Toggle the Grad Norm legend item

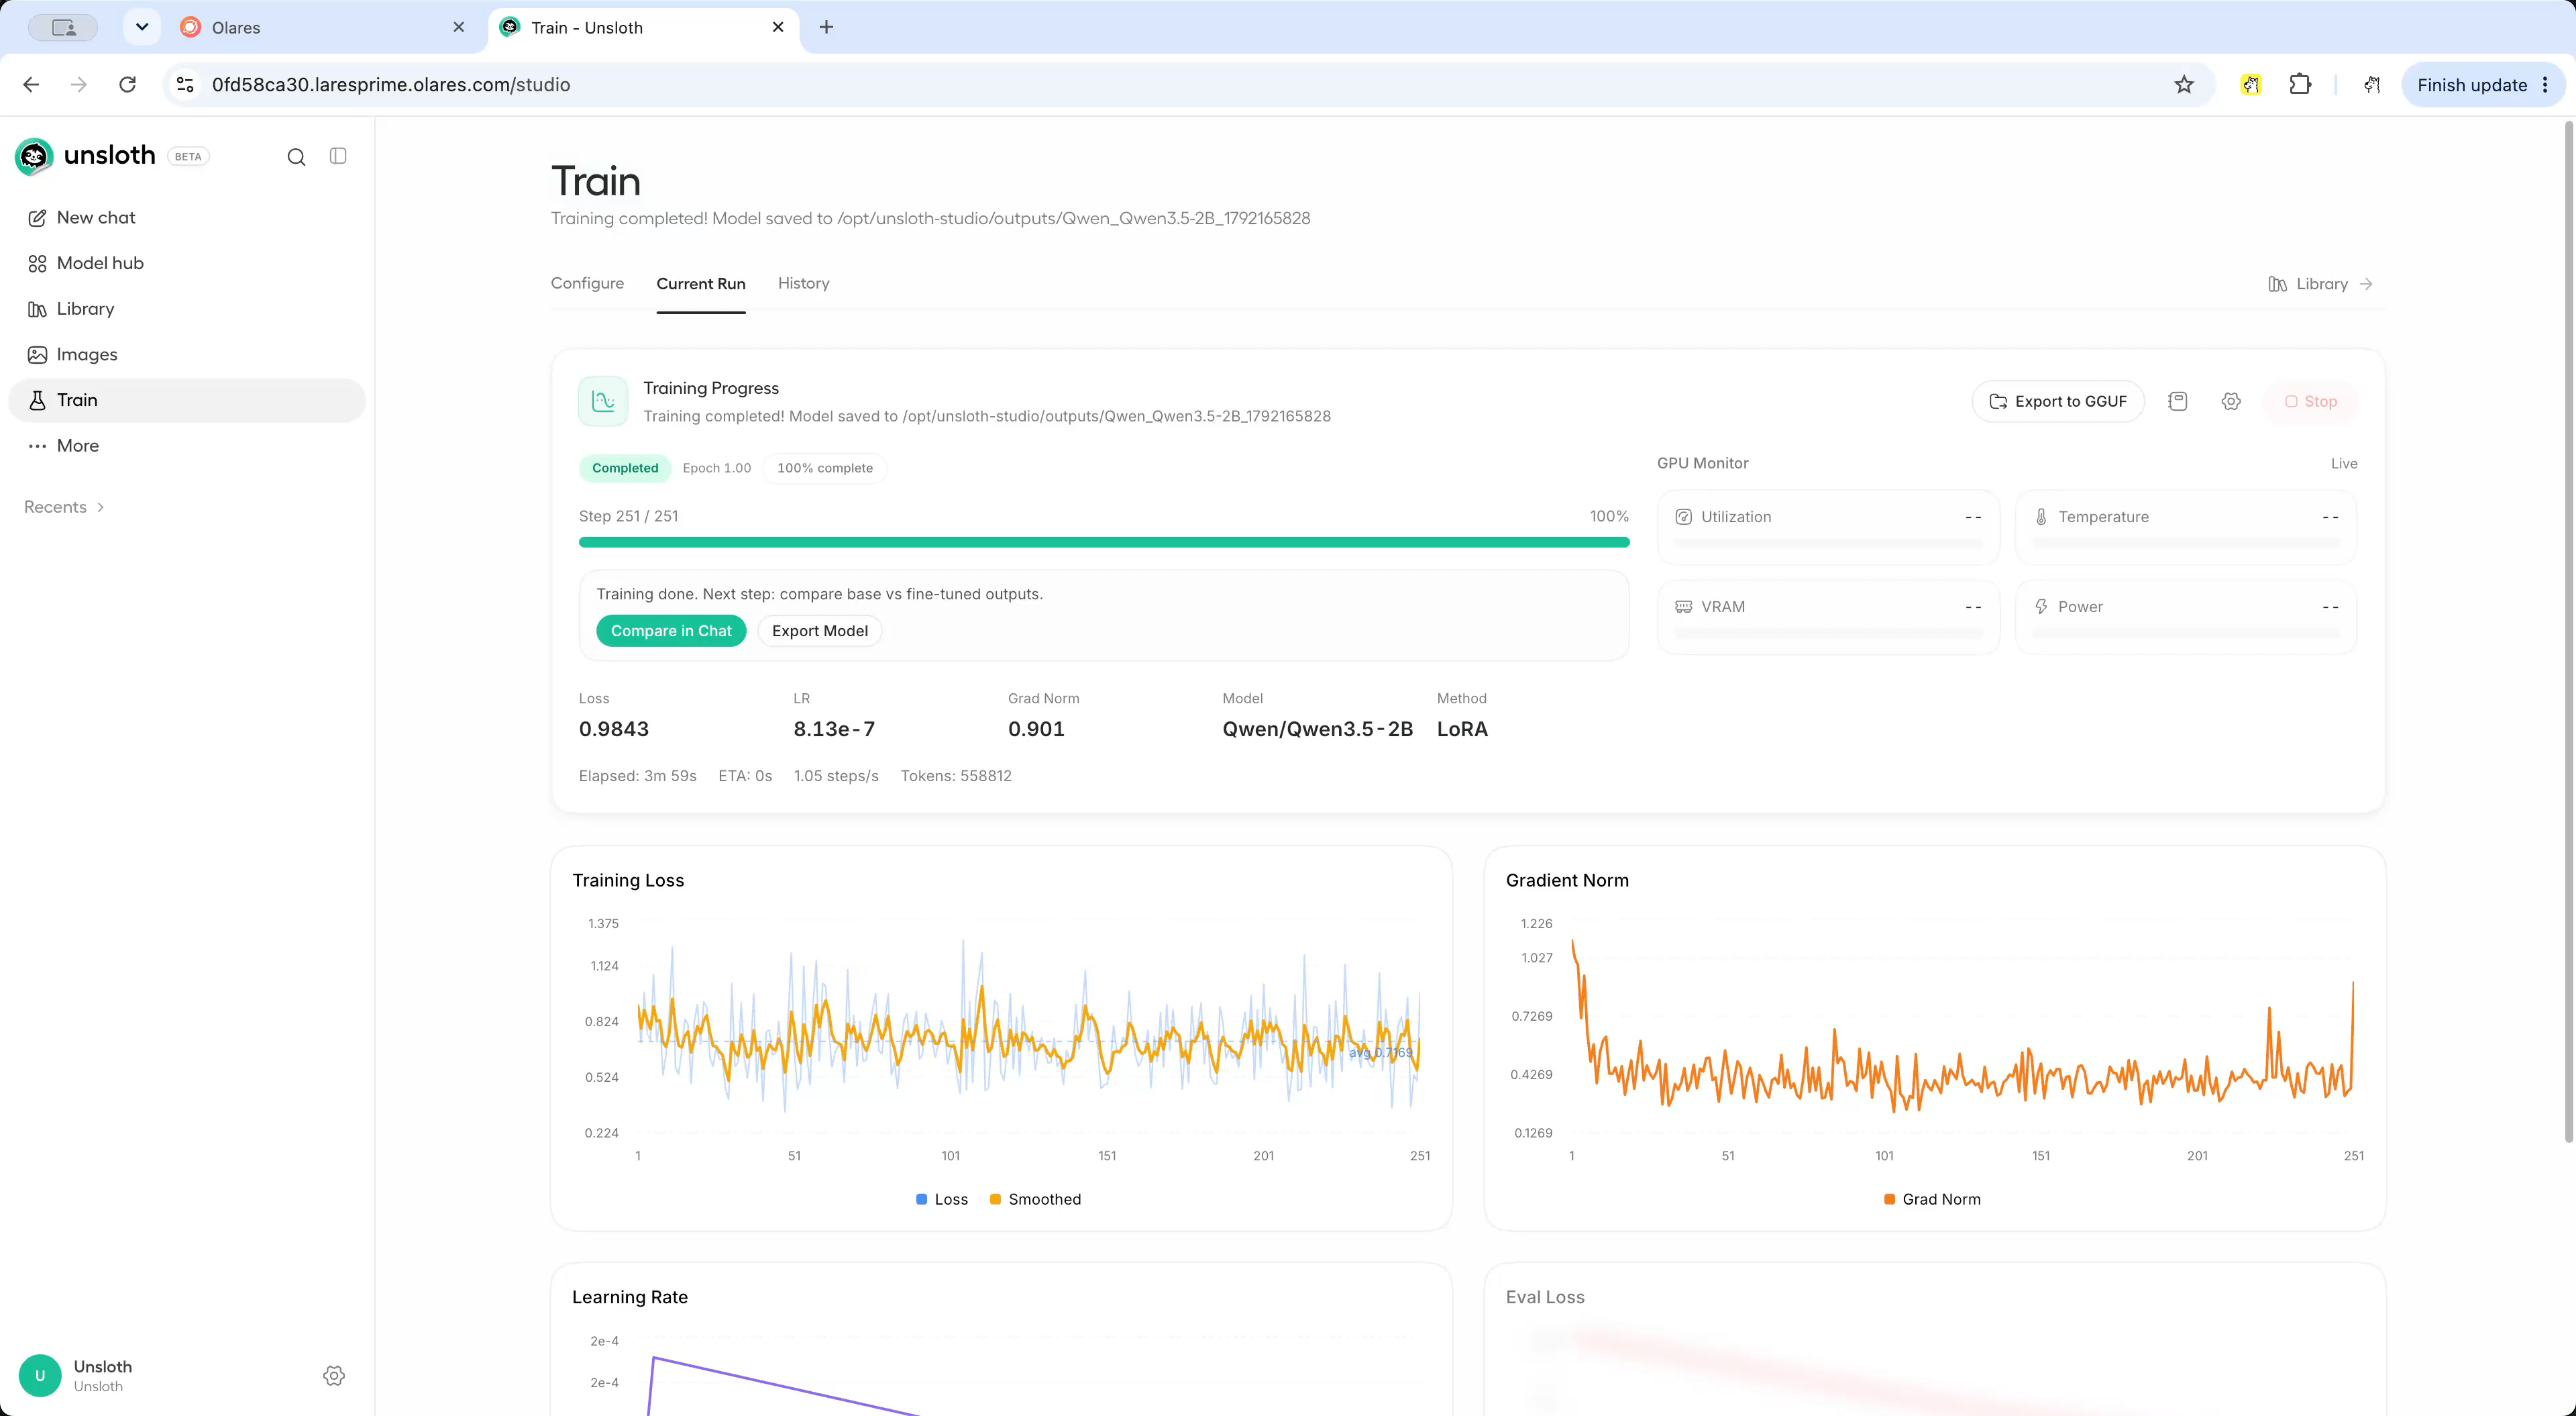coord(1932,1200)
